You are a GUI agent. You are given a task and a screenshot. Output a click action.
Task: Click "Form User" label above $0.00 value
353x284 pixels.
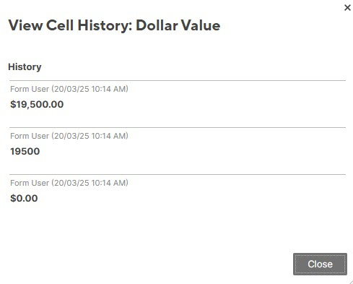pos(30,183)
